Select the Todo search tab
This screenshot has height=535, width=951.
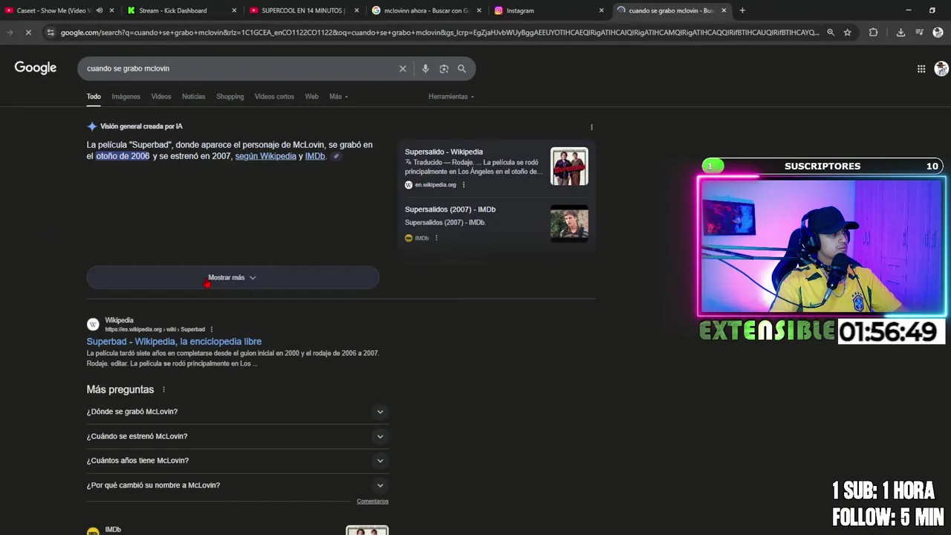(94, 97)
